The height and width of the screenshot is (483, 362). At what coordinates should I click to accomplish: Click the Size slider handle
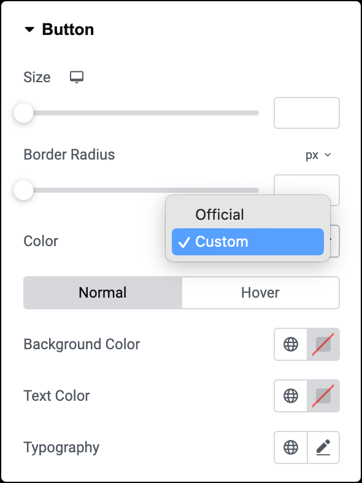point(23,113)
